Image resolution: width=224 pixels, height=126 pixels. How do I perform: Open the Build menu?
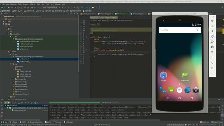point(38,5)
